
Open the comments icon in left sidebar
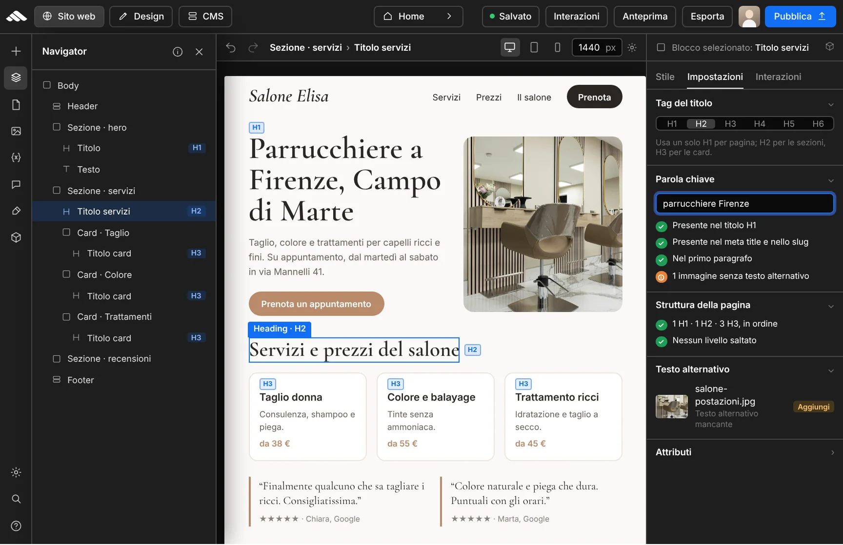pos(16,184)
